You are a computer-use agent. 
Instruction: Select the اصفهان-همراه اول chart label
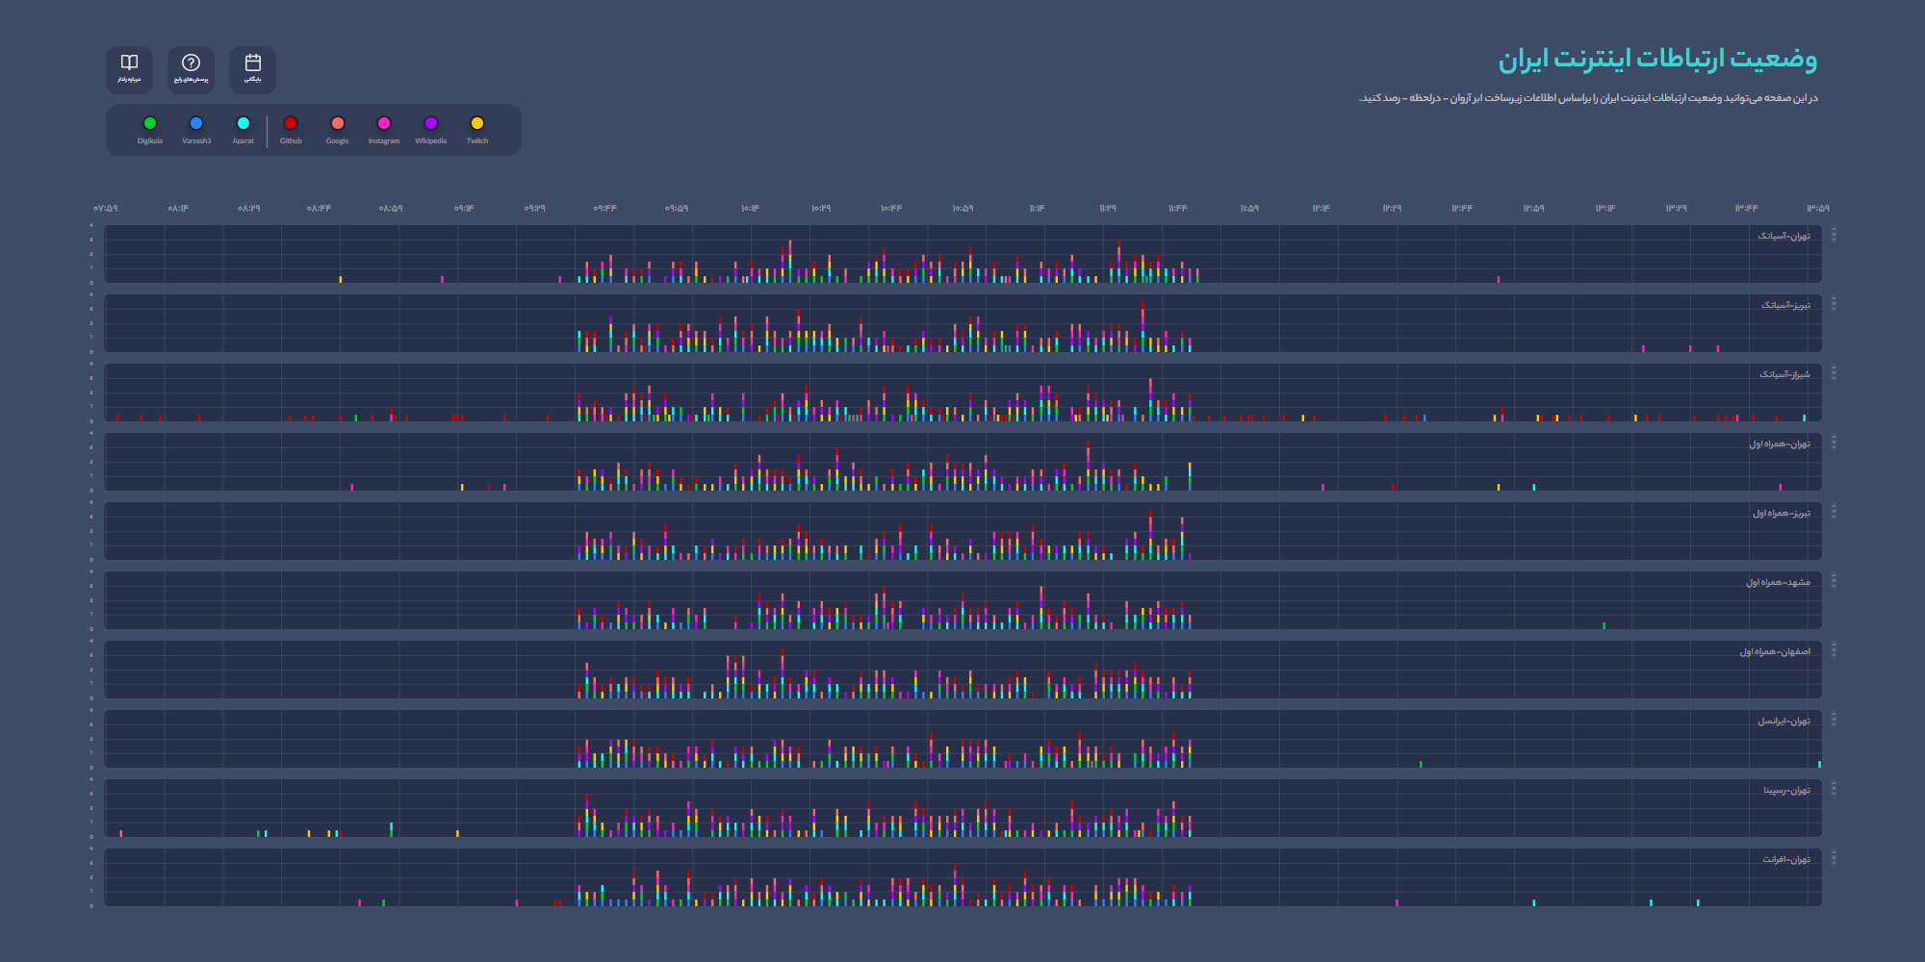(x=1774, y=652)
